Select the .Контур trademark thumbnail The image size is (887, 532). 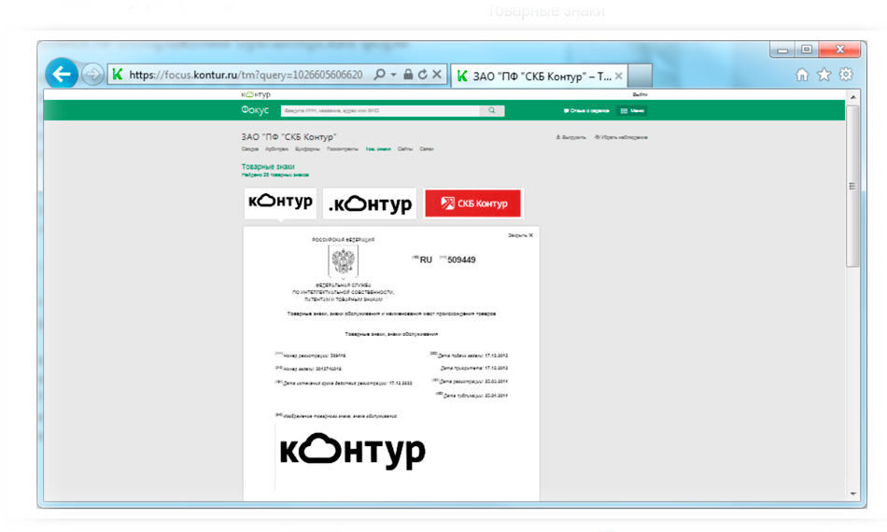coord(370,203)
